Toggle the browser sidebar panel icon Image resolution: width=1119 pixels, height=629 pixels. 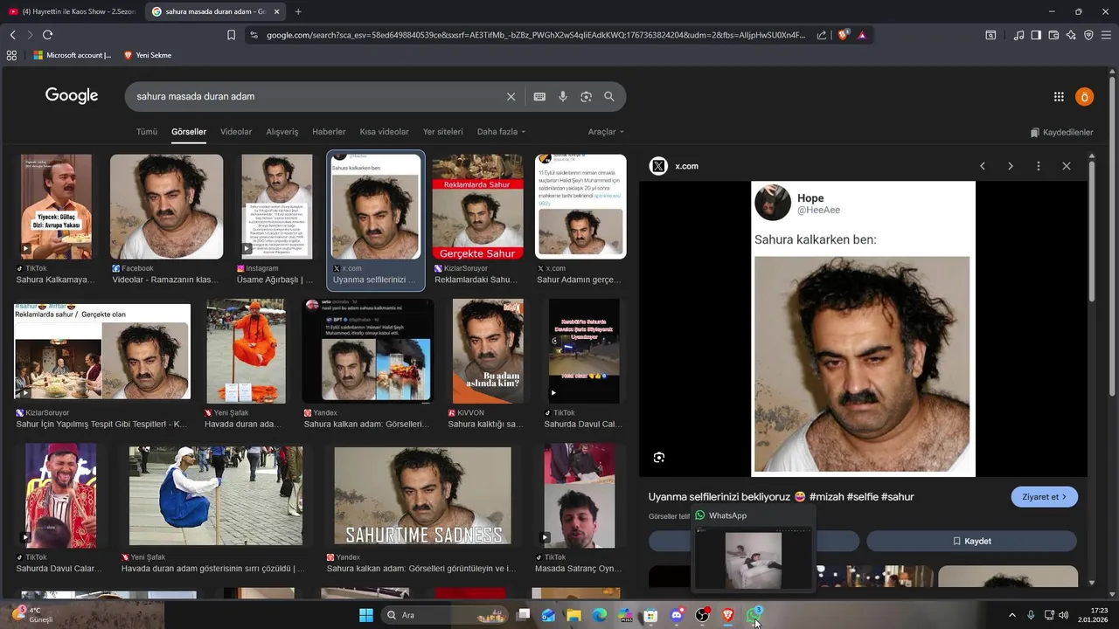point(1036,35)
